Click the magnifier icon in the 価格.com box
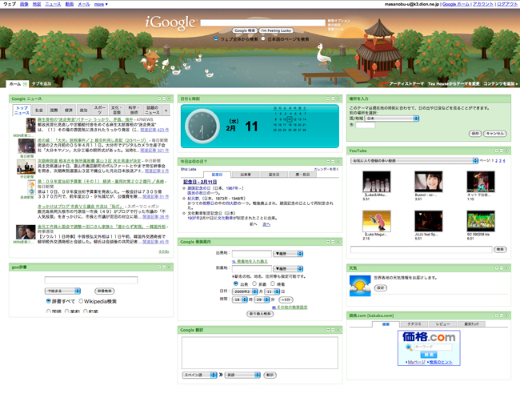This screenshot has width=520, height=398. 409,348
